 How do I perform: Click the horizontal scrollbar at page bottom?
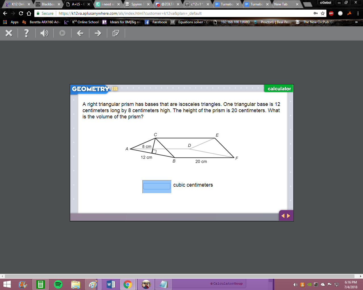point(181,276)
